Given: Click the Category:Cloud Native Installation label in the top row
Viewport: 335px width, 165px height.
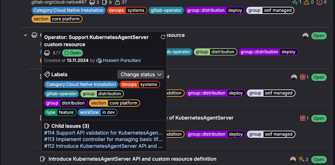Looking at the screenshot, I should (68, 10).
